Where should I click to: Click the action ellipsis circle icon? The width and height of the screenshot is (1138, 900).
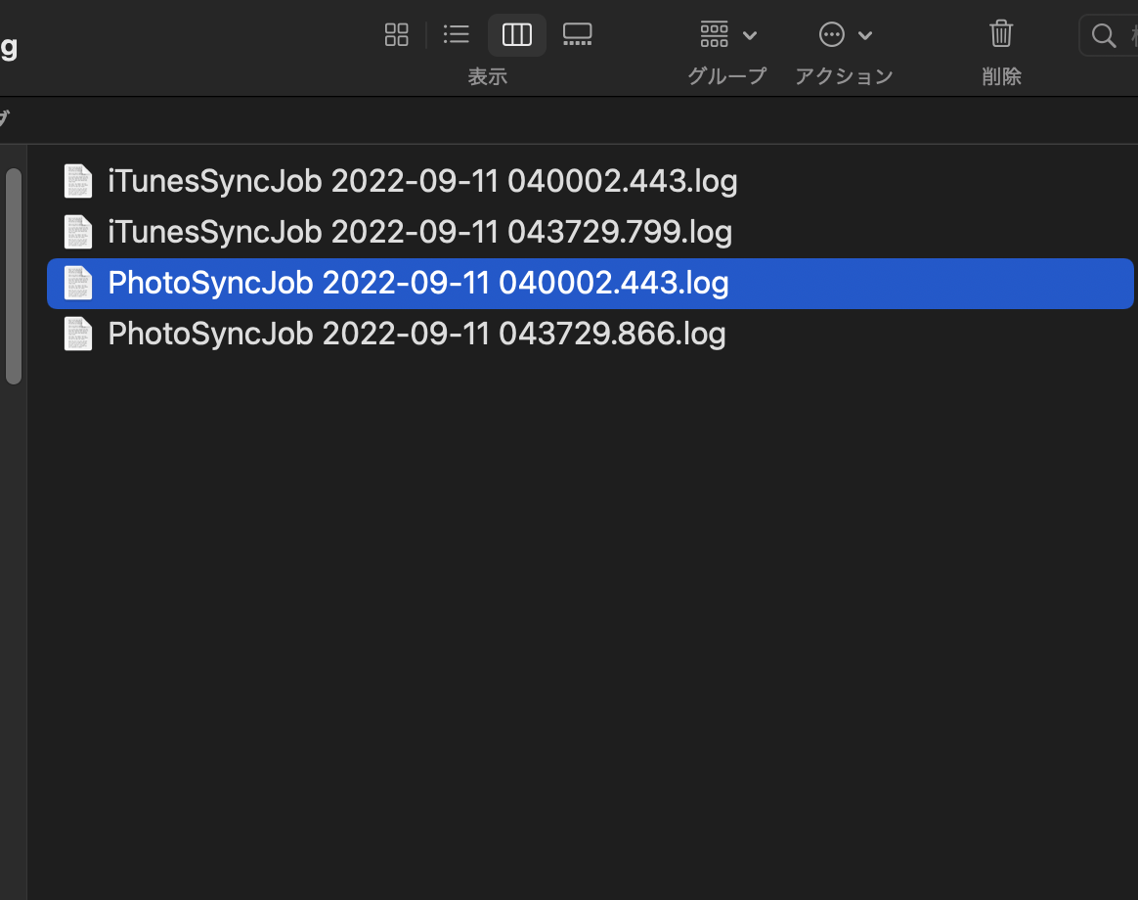pos(831,35)
